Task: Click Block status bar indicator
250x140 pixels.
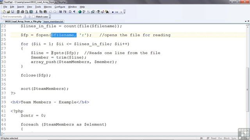Action: [x=227, y=138]
